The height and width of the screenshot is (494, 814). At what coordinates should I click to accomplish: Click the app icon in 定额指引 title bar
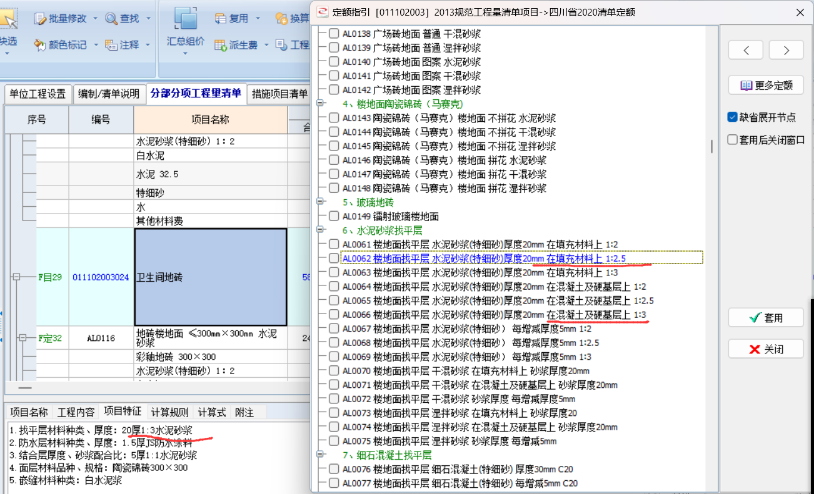323,12
